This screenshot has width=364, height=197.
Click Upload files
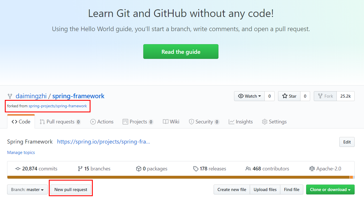(x=265, y=190)
